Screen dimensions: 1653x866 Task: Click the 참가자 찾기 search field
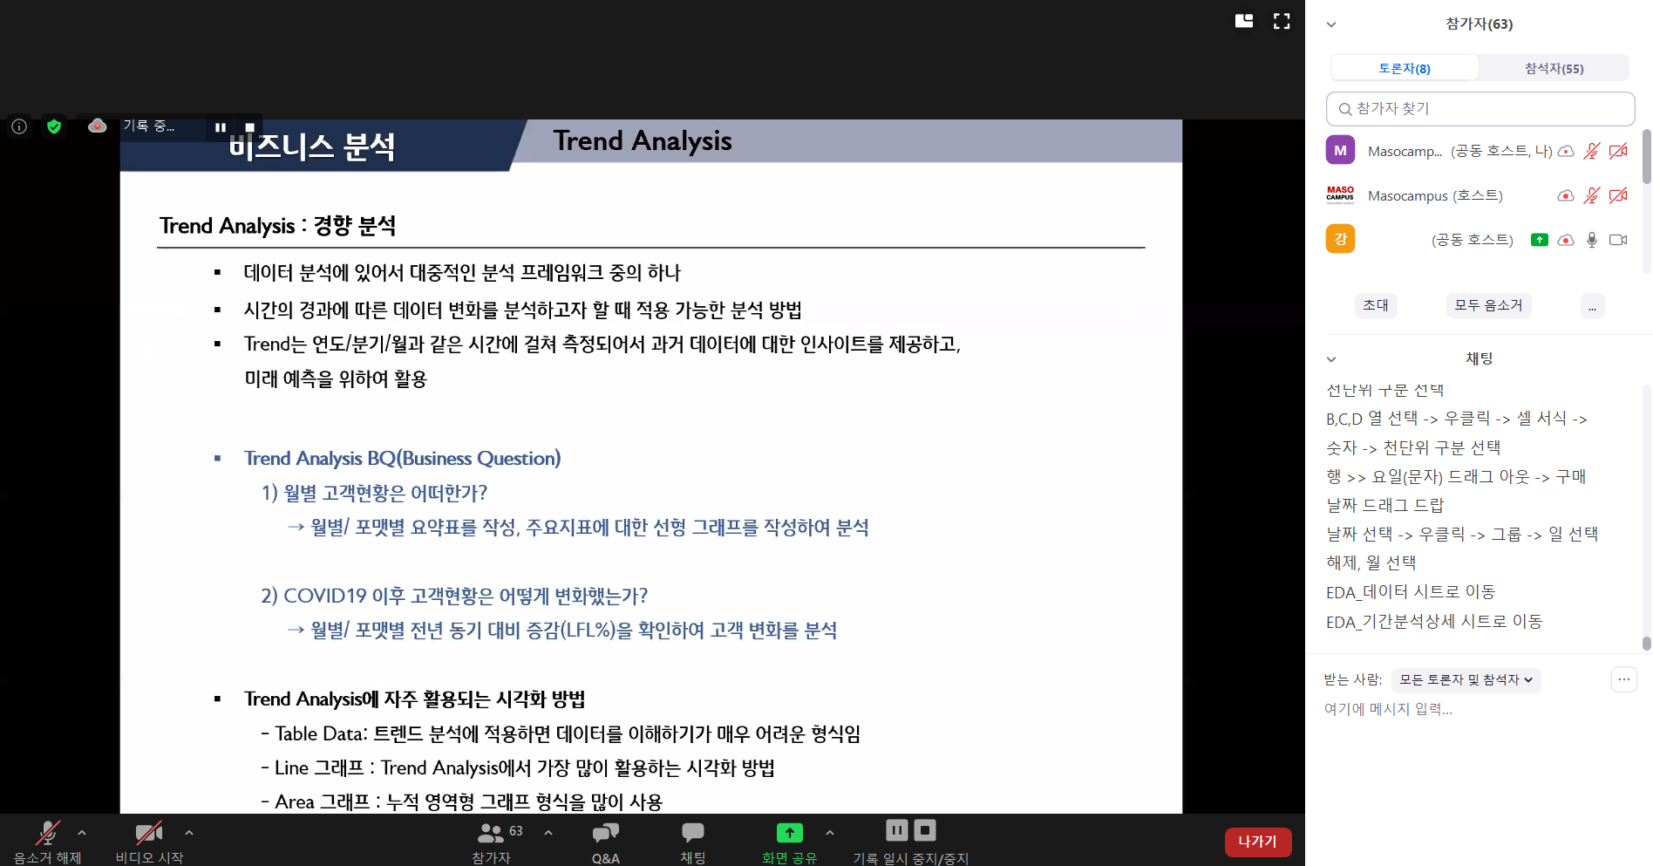[1480, 109]
